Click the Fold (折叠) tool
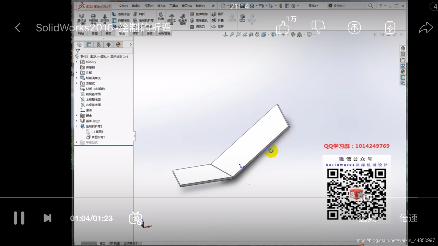The image size is (438, 246). 218,20
